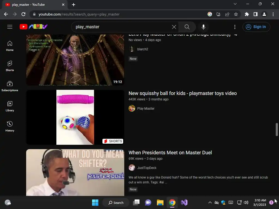The width and height of the screenshot is (279, 209).
Task: Click '69K views' metadata text
Action: click(136, 159)
